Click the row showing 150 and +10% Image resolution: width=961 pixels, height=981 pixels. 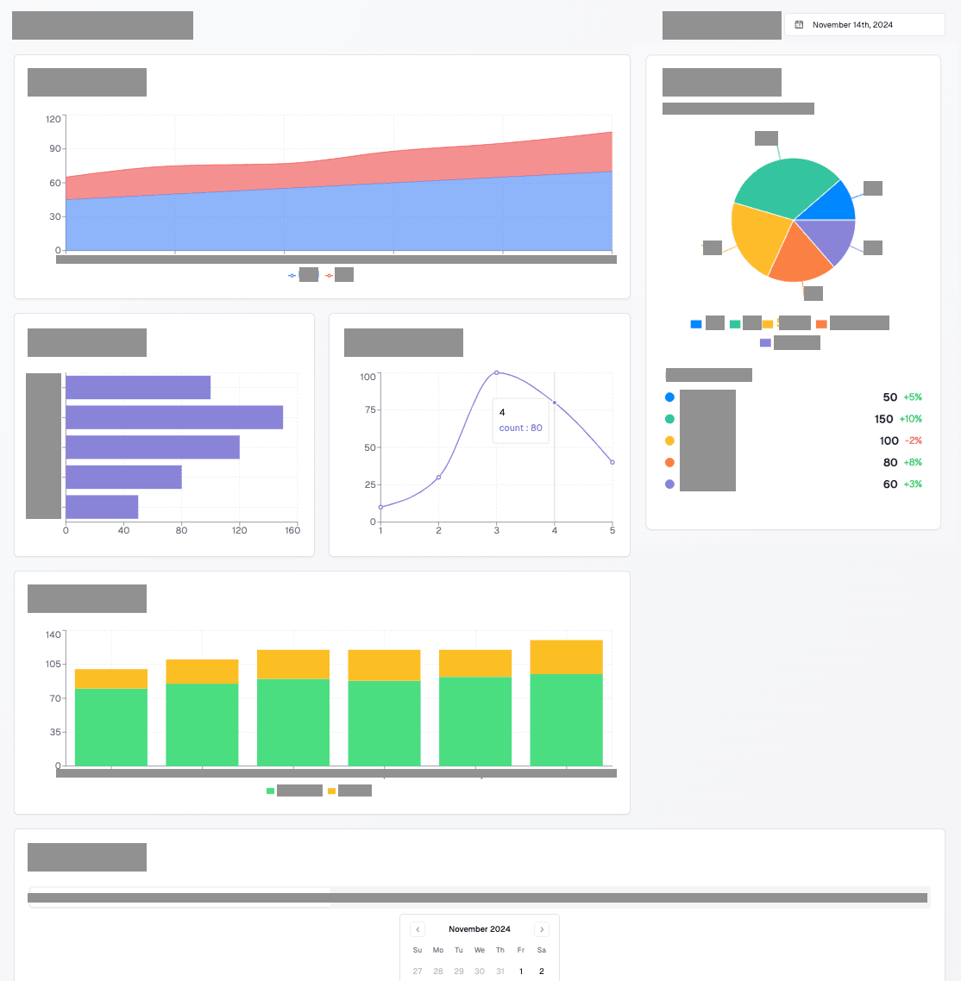pos(793,419)
